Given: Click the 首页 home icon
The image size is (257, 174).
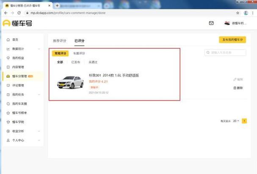Looking at the screenshot, I should (x=8, y=39).
